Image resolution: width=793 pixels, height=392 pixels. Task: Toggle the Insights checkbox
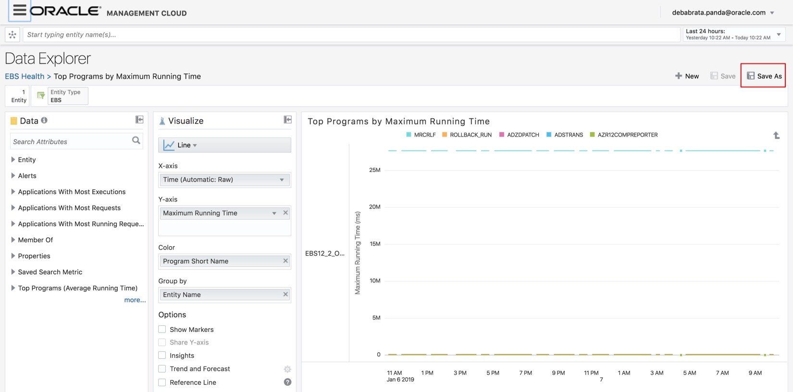point(162,355)
